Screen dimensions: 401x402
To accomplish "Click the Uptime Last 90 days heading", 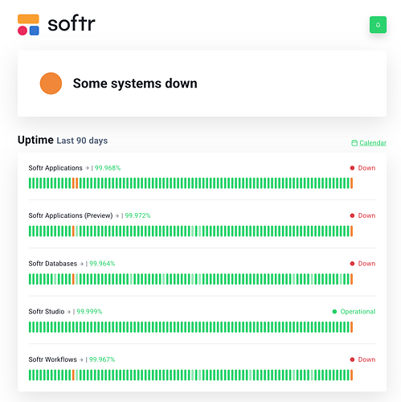I will coord(63,140).
